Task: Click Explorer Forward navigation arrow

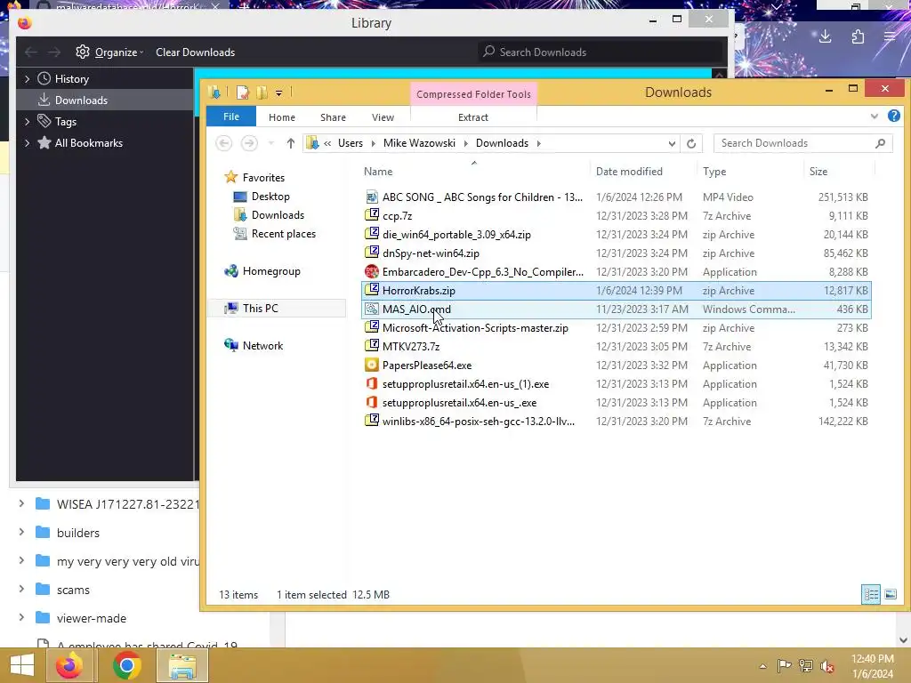Action: [249, 143]
